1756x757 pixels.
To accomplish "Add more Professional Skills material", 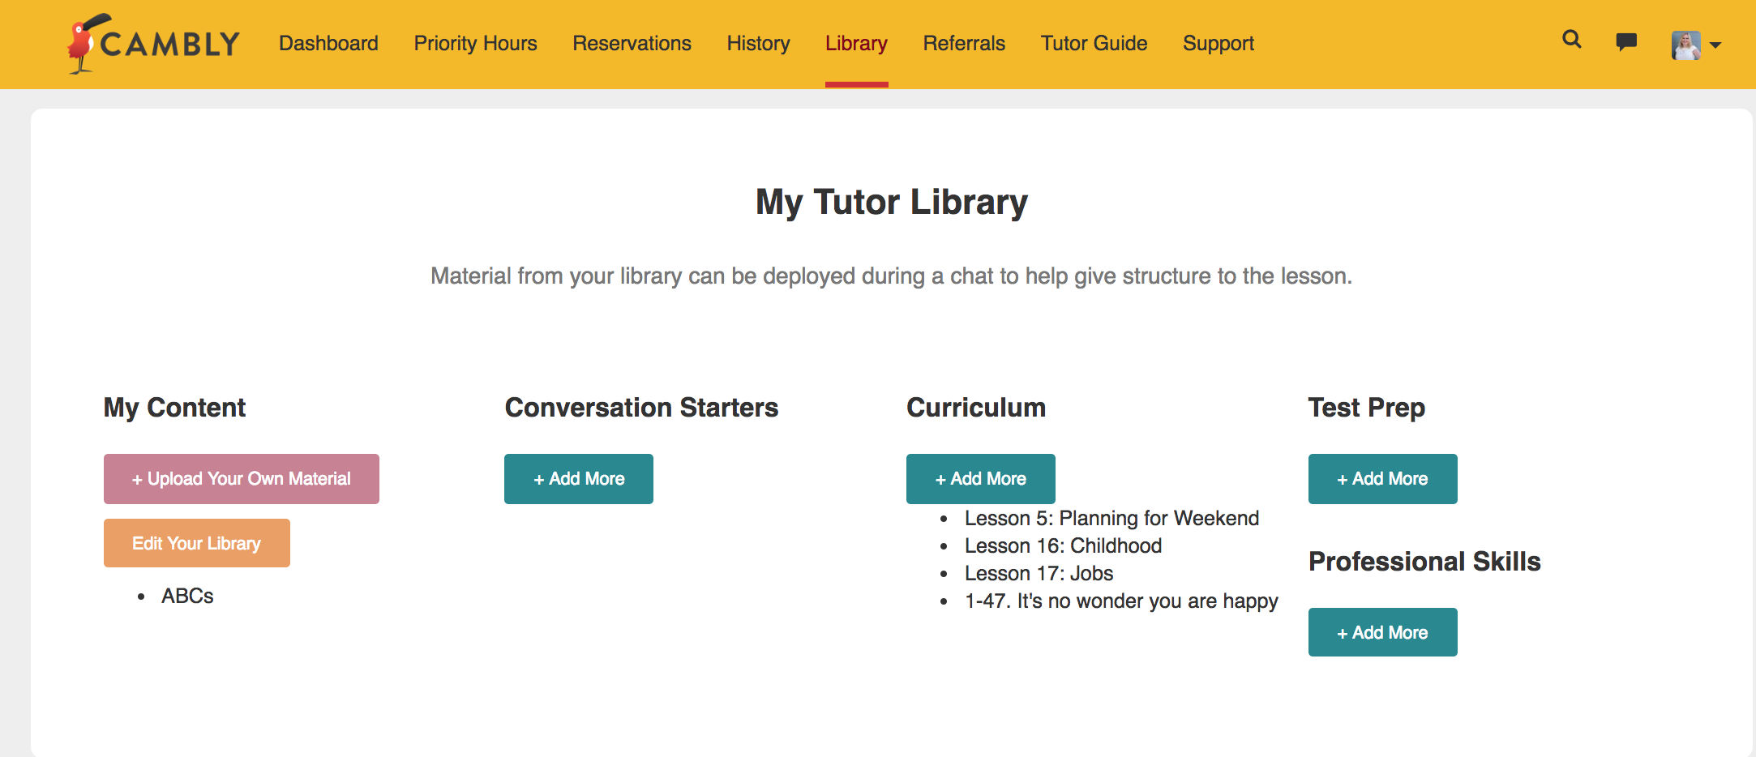I will [x=1383, y=632].
